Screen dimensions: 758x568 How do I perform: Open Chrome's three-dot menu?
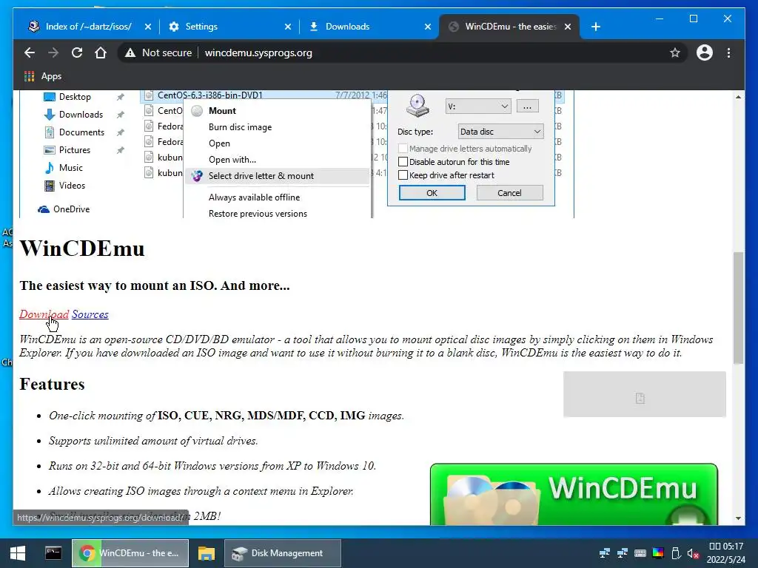pos(728,53)
